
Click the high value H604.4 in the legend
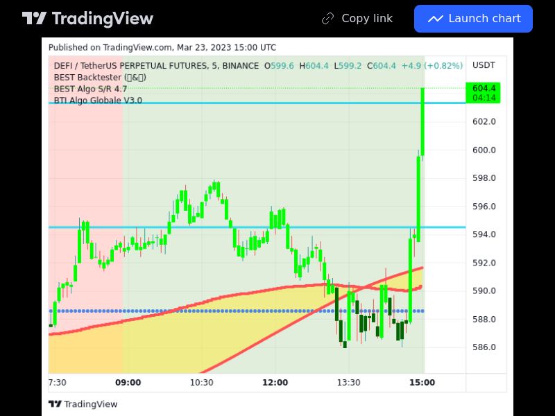point(314,66)
